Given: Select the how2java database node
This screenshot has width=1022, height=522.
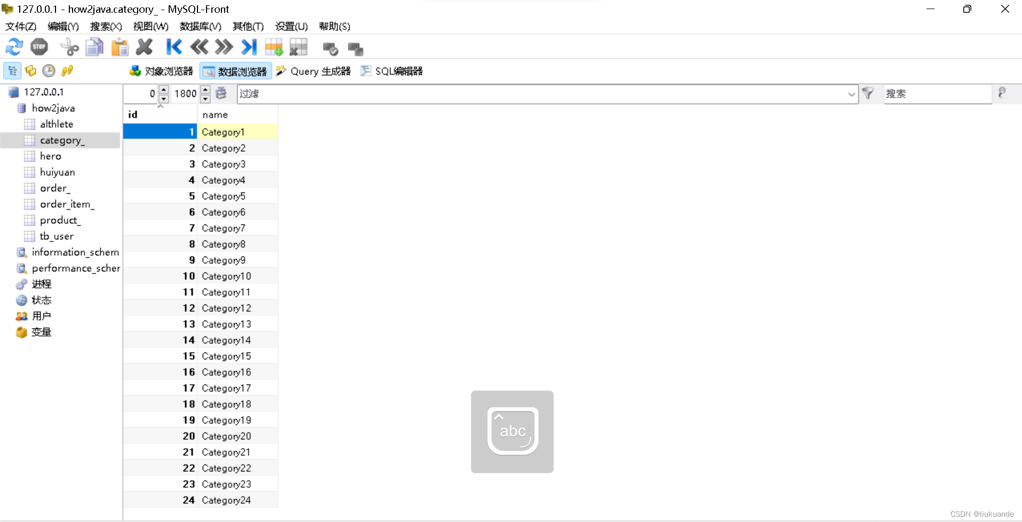Looking at the screenshot, I should coord(53,108).
